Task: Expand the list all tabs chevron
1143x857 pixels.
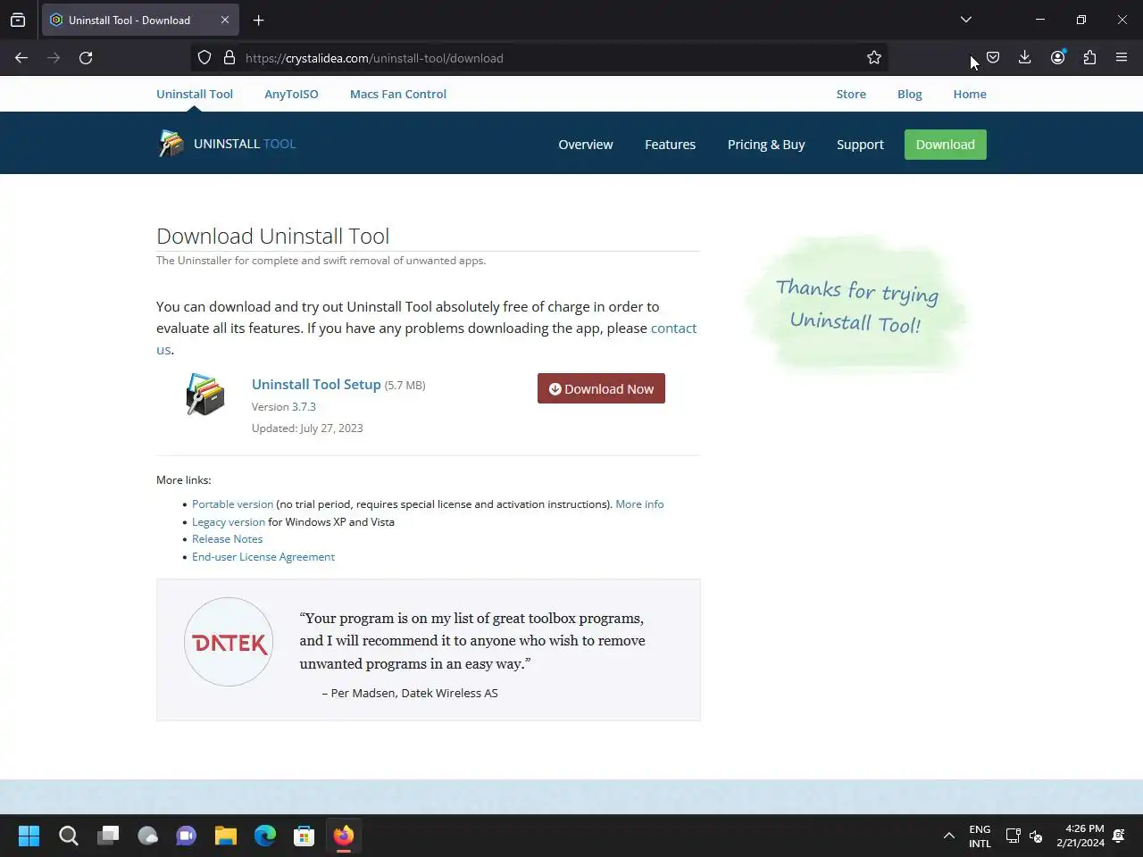Action: coord(966,20)
